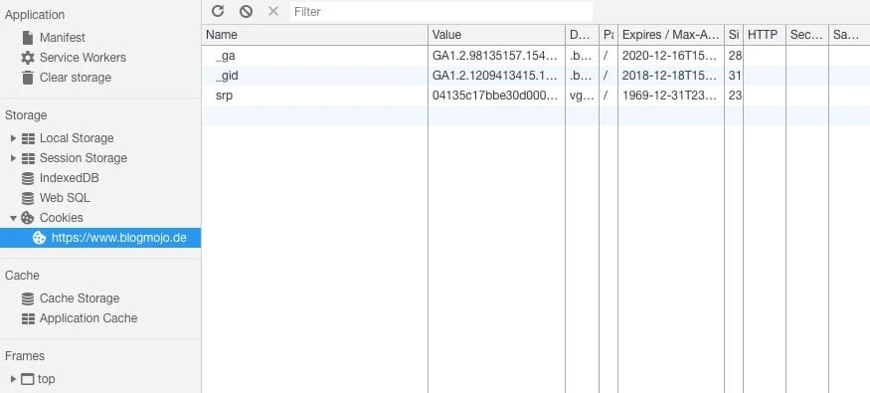Select the _ga cookie row
This screenshot has width=870, height=393.
pos(536,56)
